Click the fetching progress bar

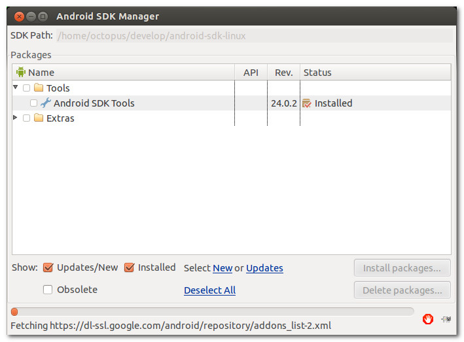click(213, 311)
